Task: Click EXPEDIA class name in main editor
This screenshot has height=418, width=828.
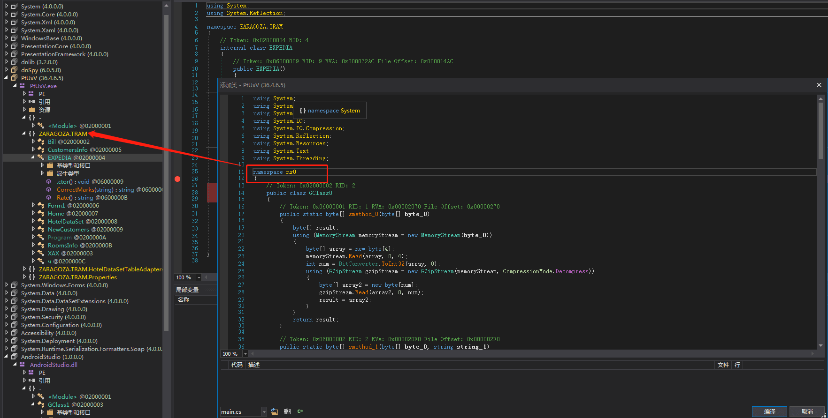Action: tap(281, 48)
